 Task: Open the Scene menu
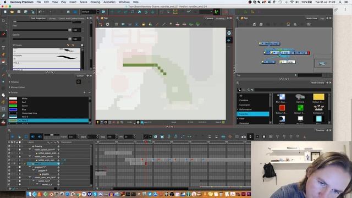[83, 2]
